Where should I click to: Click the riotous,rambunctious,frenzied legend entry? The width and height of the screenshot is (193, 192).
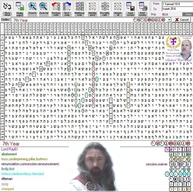point(23,174)
